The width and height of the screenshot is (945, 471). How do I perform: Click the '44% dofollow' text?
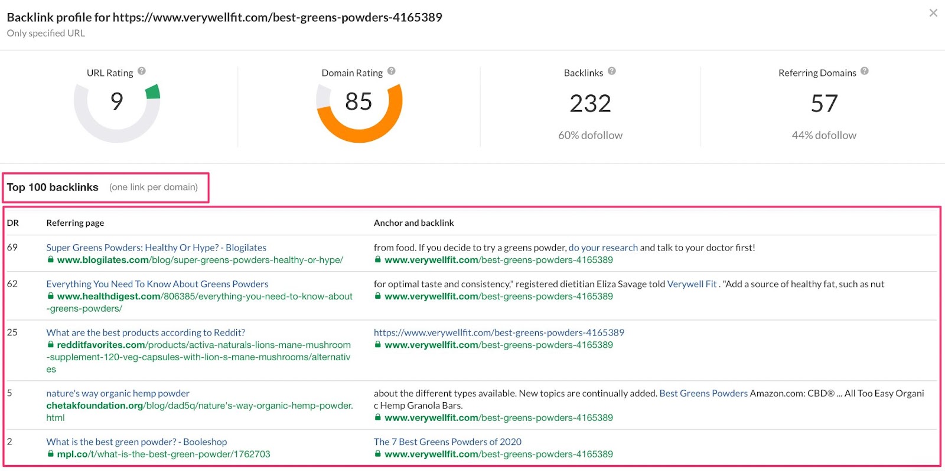pos(824,136)
